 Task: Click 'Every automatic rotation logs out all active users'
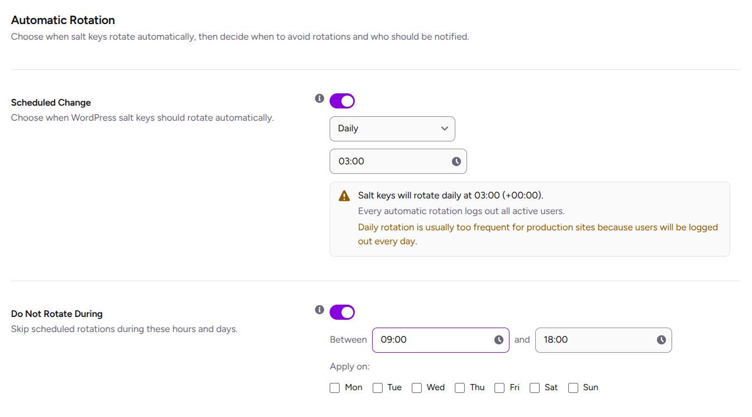coord(461,211)
